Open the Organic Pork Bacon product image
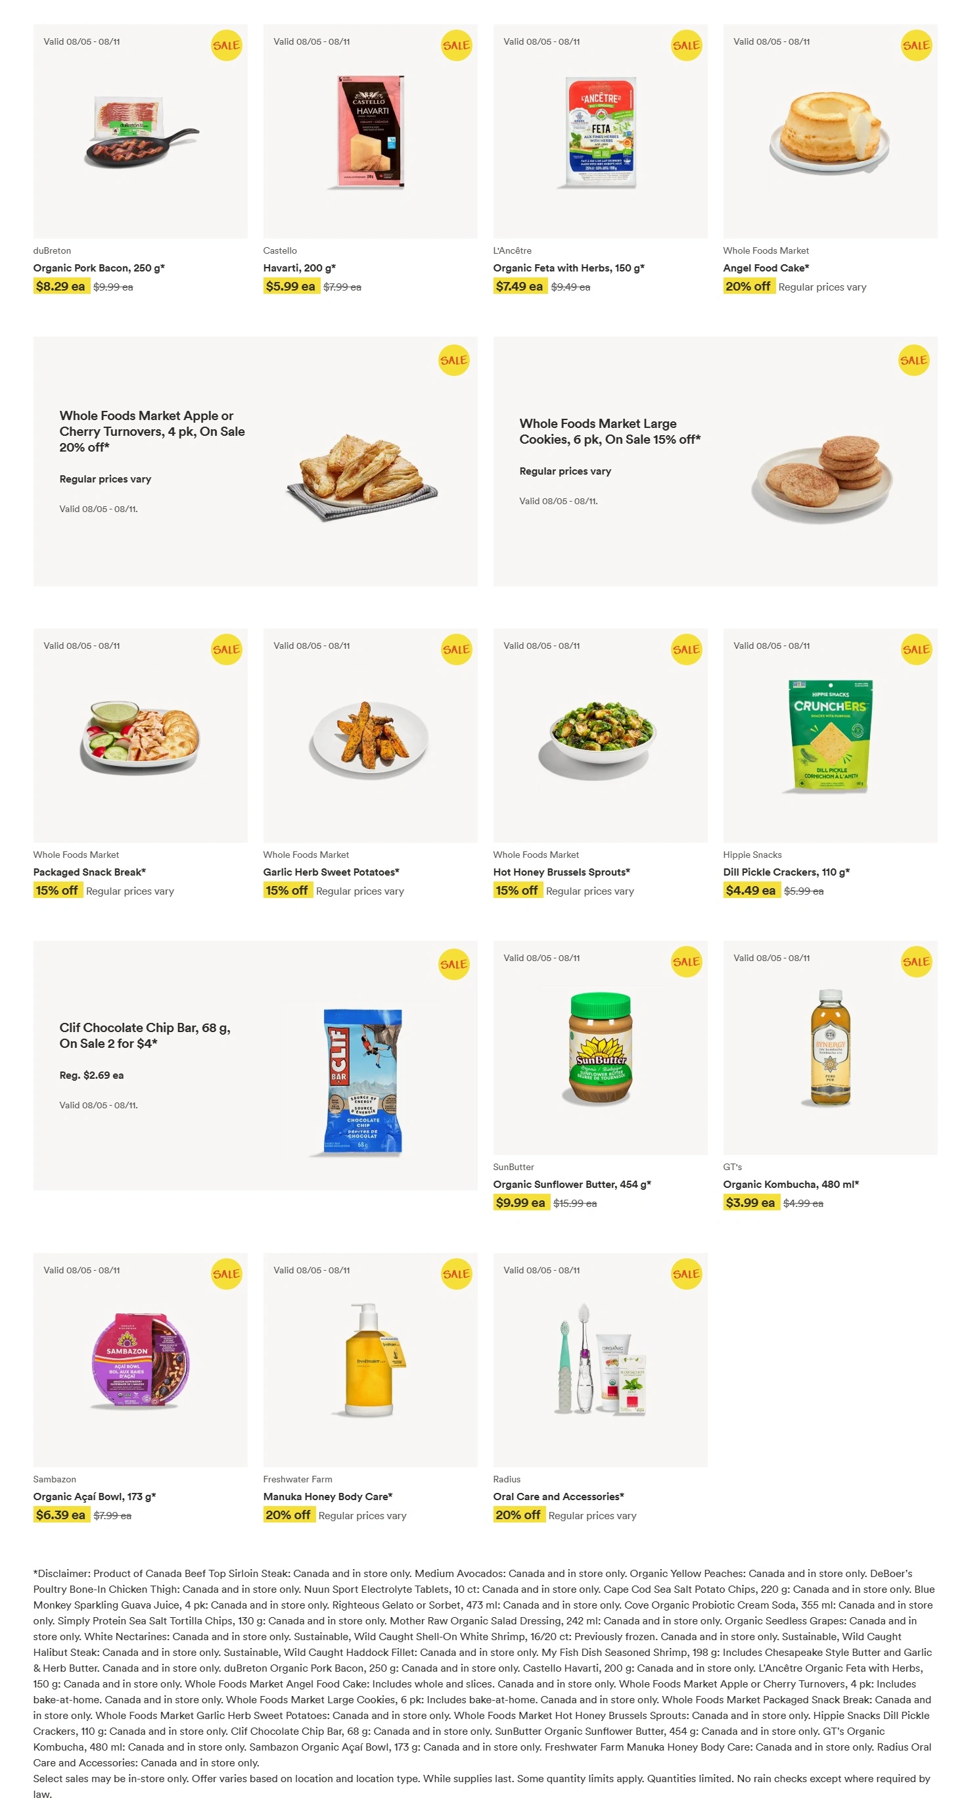The height and width of the screenshot is (1815, 966). click(140, 131)
